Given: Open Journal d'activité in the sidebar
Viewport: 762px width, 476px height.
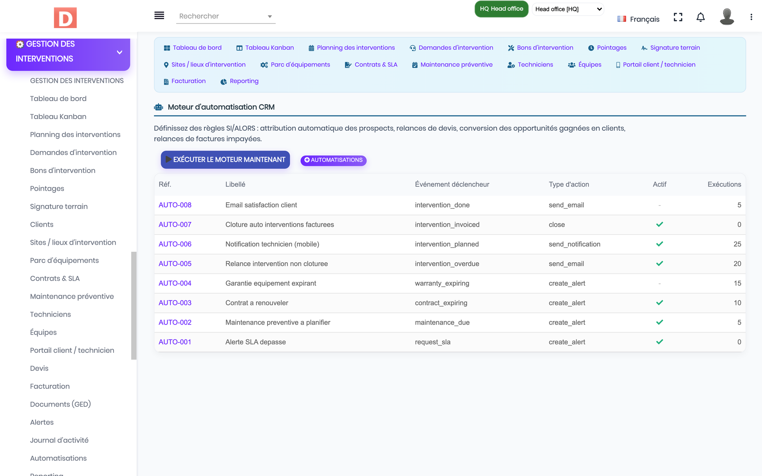Looking at the screenshot, I should pyautogui.click(x=59, y=440).
